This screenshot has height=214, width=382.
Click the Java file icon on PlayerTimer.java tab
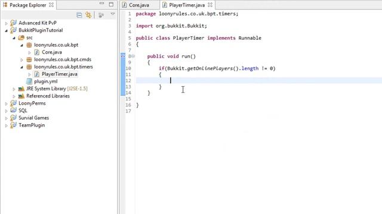tap(165, 5)
